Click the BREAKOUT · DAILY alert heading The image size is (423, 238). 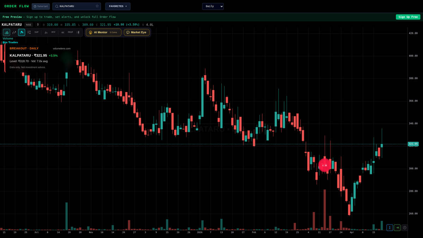click(24, 48)
